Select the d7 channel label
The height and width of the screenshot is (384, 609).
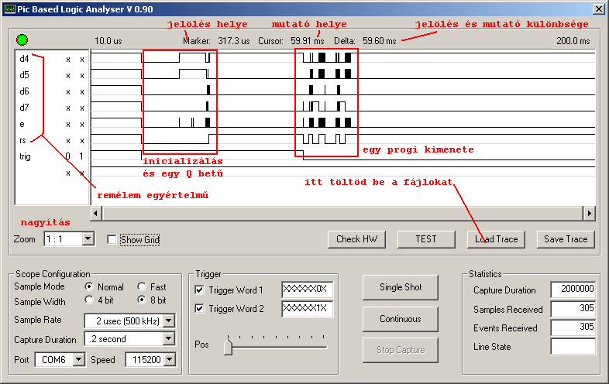click(24, 108)
